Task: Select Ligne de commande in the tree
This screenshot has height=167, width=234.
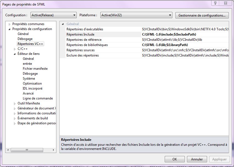Action: (x=36, y=98)
